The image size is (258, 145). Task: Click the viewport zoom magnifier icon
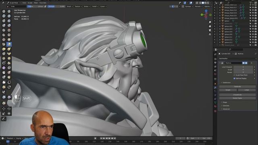click(210, 22)
